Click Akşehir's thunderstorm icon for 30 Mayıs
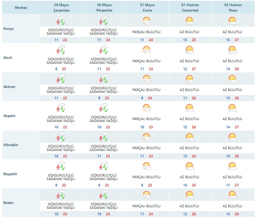257x218 pixels. click(x=104, y=108)
